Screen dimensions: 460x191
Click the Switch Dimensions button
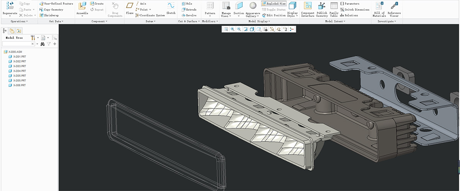(x=355, y=10)
